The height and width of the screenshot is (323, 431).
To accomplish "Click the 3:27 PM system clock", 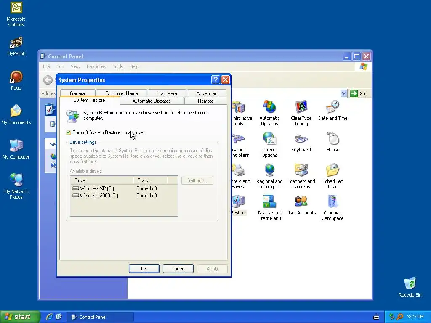I will (x=415, y=317).
